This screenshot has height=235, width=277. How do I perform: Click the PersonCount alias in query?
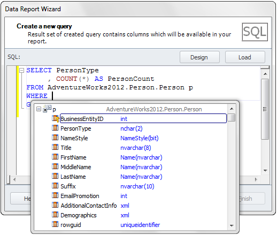coord(131,79)
